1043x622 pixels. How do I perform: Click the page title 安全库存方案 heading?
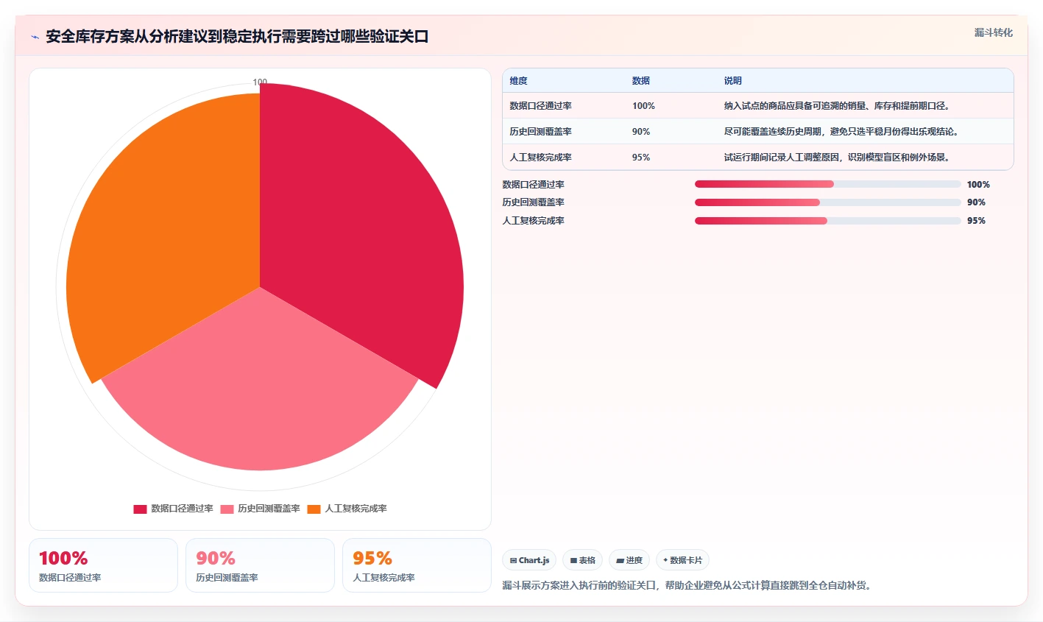(237, 37)
